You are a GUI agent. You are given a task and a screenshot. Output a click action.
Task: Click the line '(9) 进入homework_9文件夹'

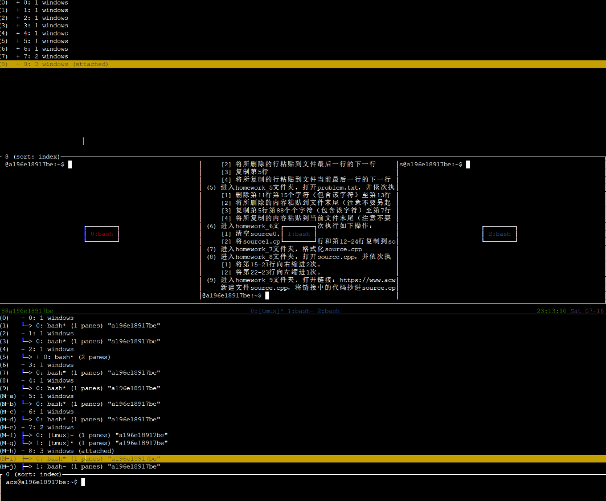coord(301,280)
